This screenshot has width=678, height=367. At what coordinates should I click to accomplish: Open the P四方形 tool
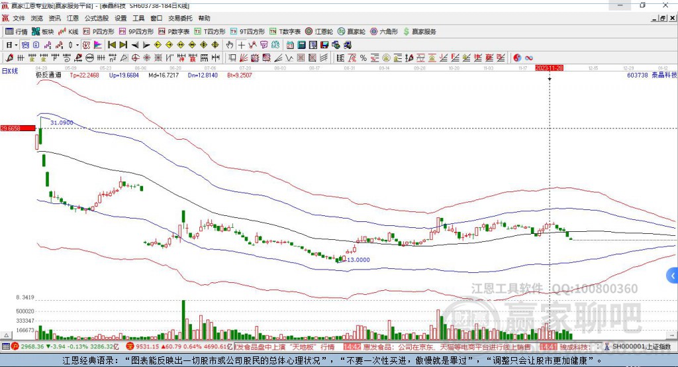point(99,32)
